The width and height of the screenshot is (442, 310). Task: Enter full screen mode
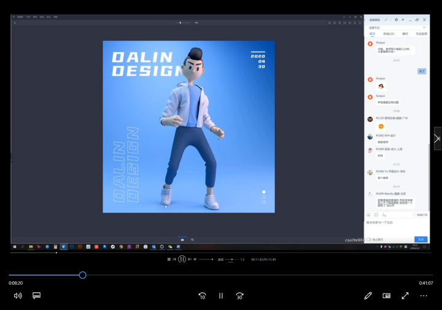point(405,296)
